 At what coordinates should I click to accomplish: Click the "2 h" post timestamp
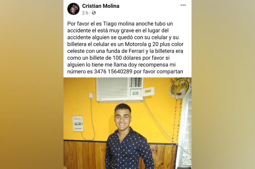point(85,13)
